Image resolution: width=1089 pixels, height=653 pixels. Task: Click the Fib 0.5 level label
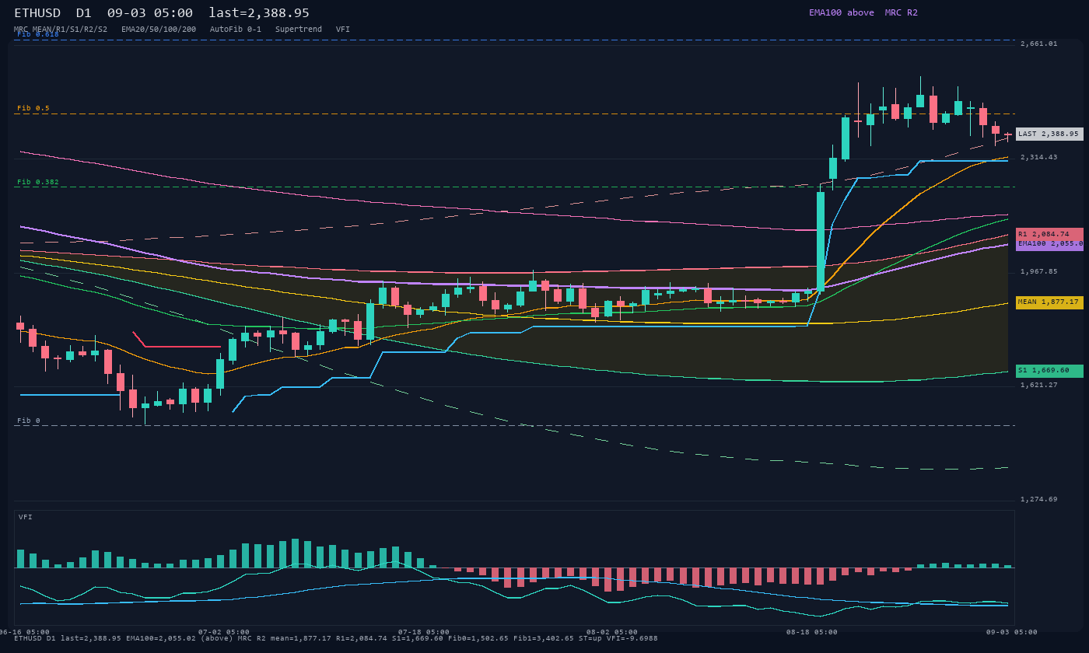pos(33,108)
